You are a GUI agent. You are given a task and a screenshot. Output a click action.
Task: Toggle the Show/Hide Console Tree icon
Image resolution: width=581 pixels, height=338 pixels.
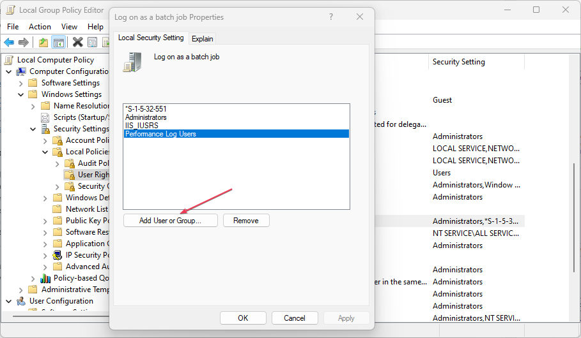[58, 43]
